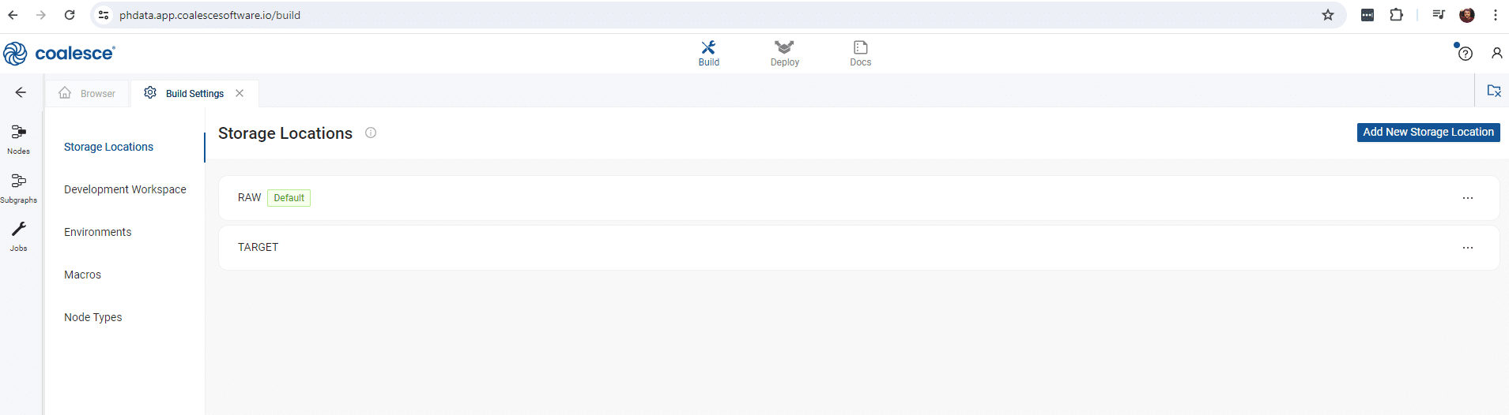Image resolution: width=1509 pixels, height=415 pixels.
Task: Click the browser address bar
Action: [x=711, y=15]
